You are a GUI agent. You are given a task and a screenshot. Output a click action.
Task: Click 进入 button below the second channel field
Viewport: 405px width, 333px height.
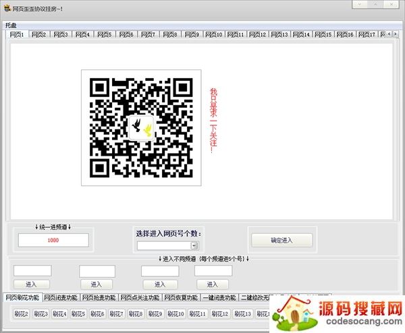pos(97,284)
